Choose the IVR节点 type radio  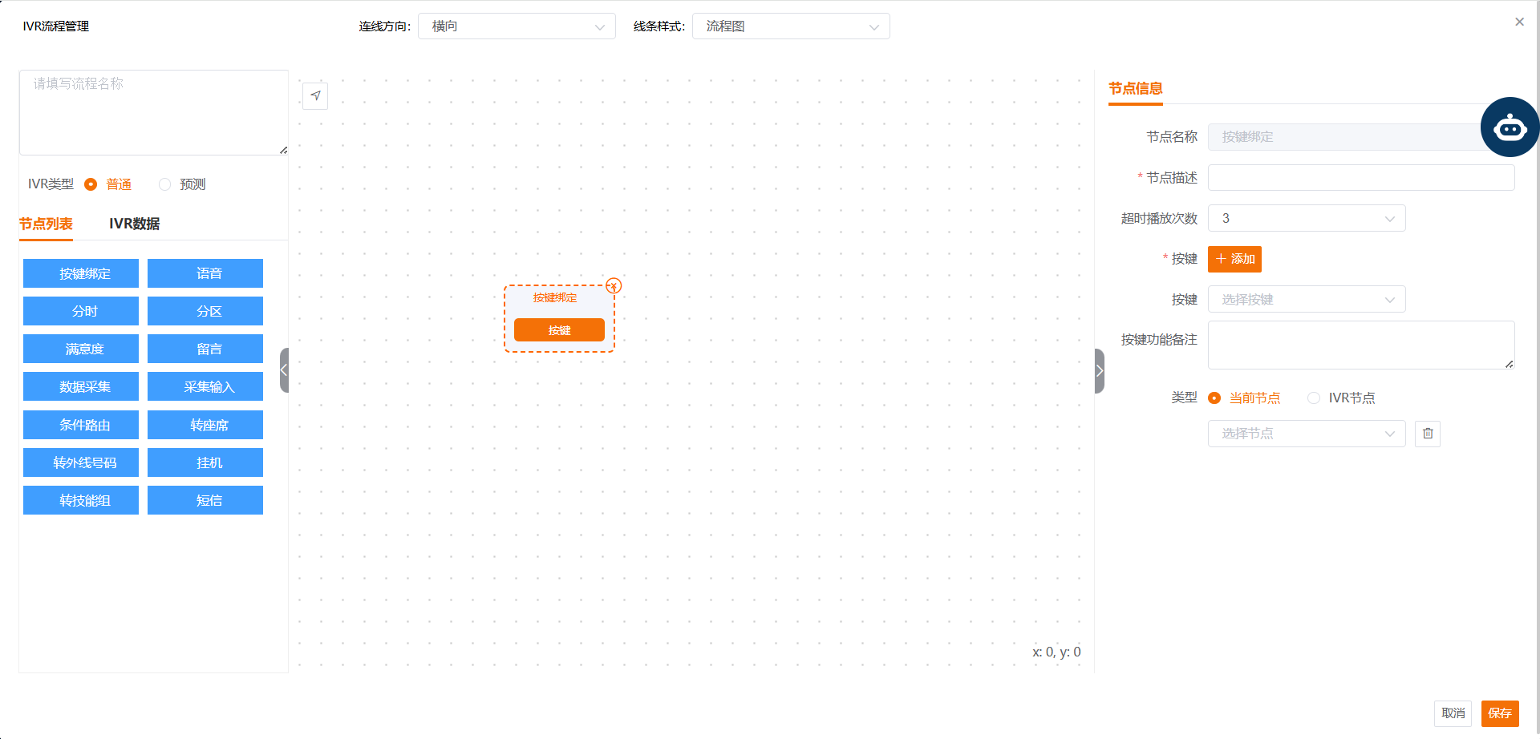[1314, 398]
